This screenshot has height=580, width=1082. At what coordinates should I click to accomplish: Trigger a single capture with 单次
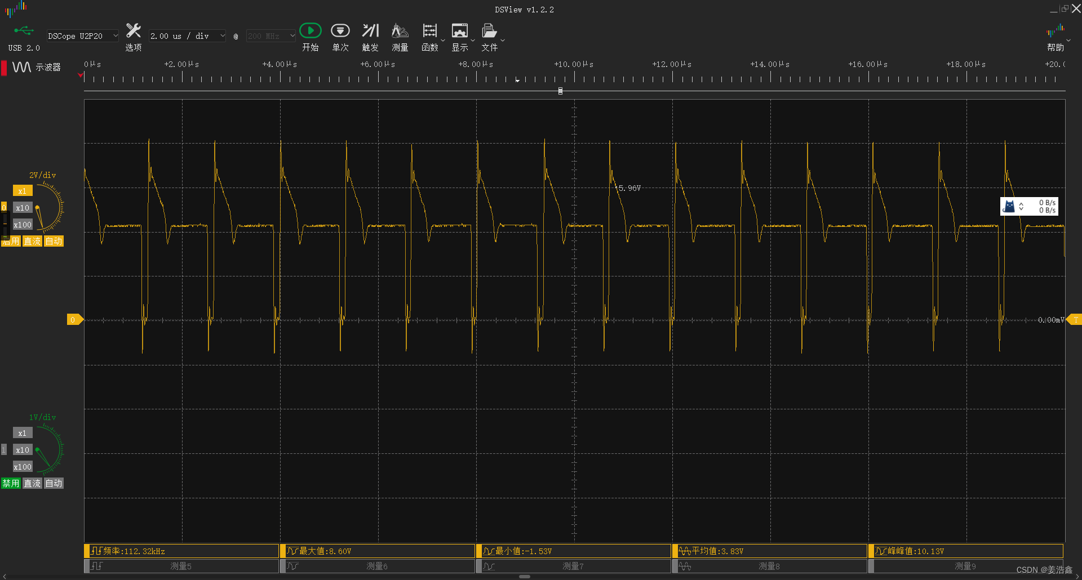point(340,30)
